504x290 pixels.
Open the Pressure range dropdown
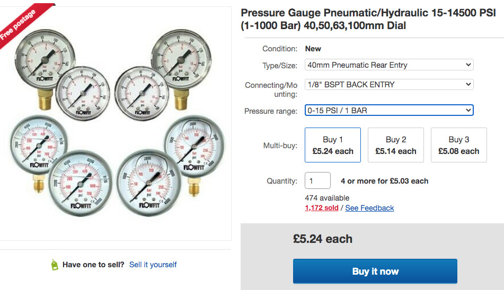coord(389,111)
